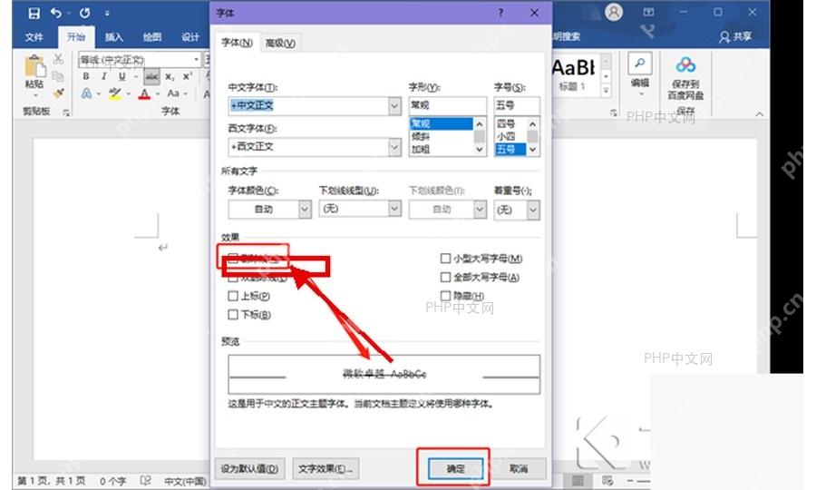Click the Undo arrow icon
The width and height of the screenshot is (816, 490).
55,13
